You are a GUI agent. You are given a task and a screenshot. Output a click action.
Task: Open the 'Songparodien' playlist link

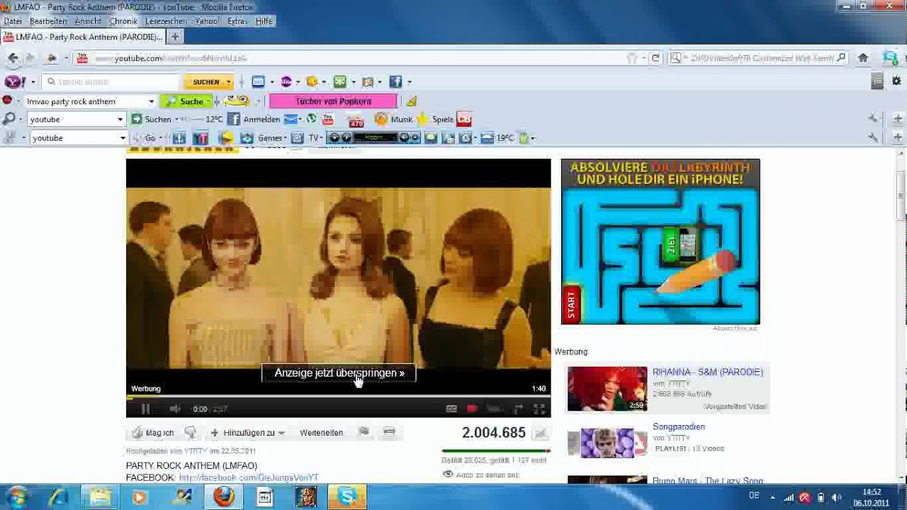click(679, 426)
